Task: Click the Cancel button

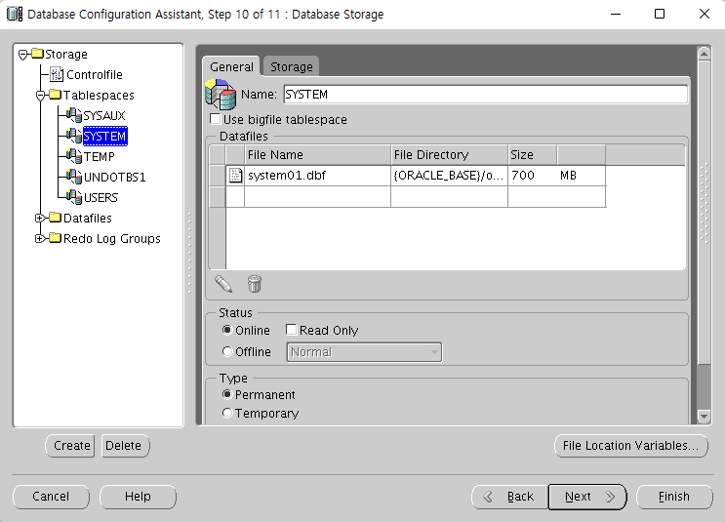Action: pos(51,496)
